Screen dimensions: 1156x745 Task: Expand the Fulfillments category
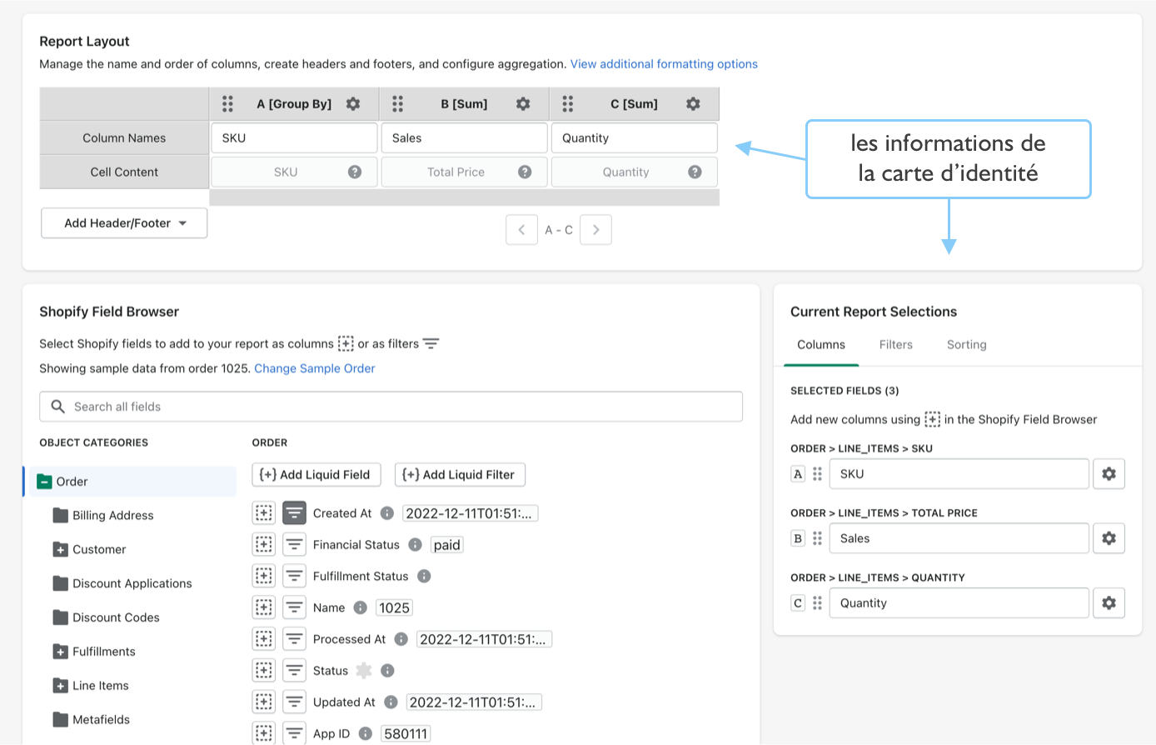[61, 652]
